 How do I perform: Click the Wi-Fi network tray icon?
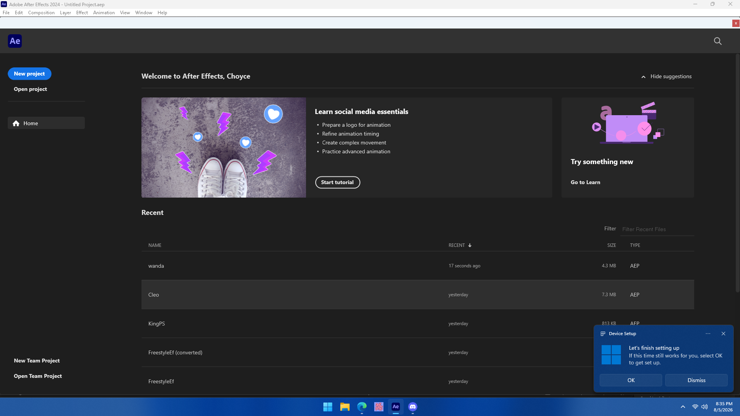tap(695, 407)
